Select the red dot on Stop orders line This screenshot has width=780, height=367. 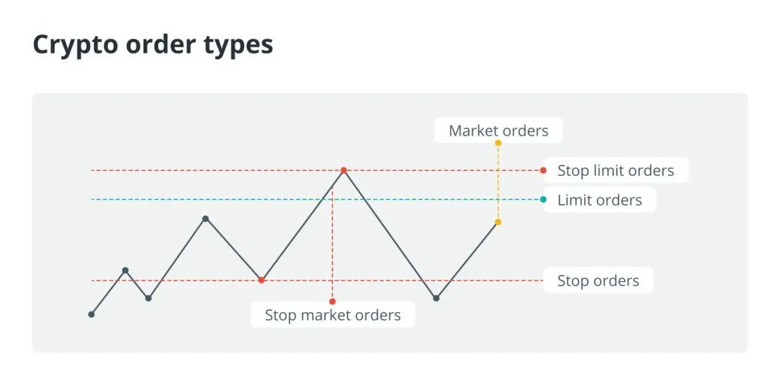(x=261, y=280)
